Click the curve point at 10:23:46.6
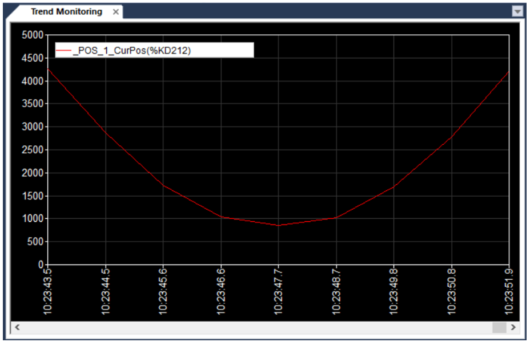The image size is (530, 342). tap(221, 217)
